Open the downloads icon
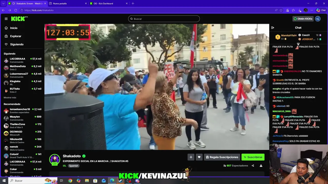 [300, 10]
